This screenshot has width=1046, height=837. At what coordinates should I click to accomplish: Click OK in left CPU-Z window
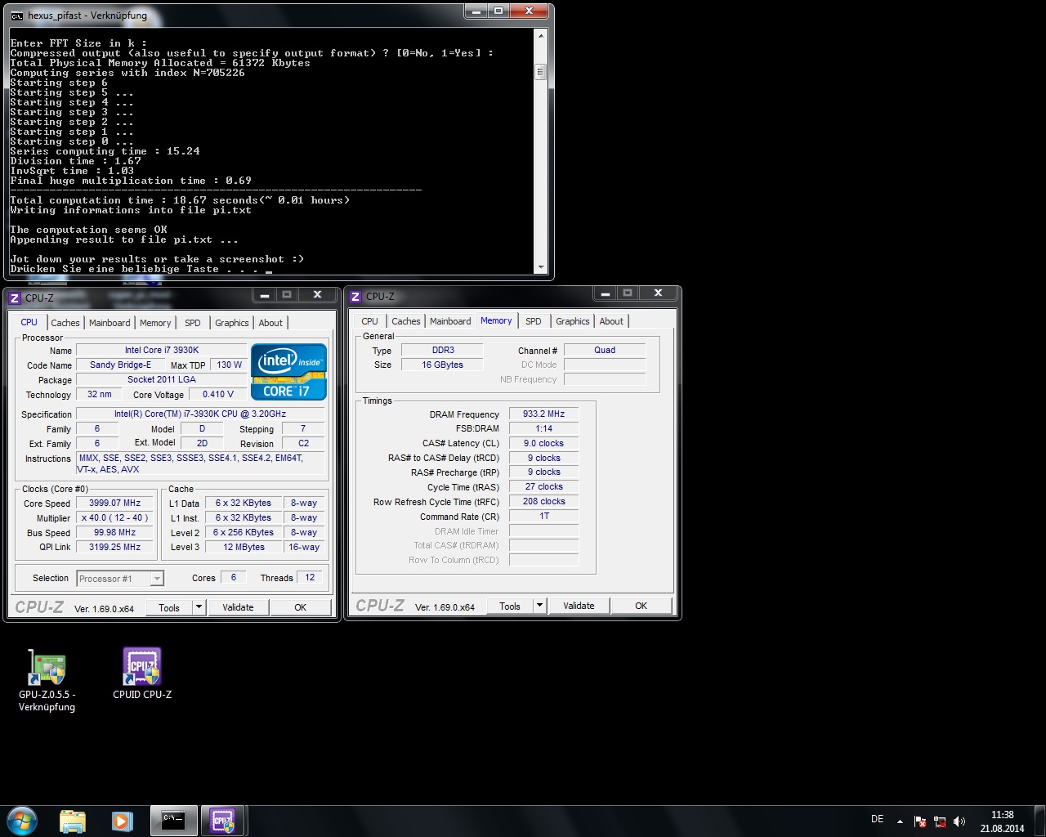(301, 607)
